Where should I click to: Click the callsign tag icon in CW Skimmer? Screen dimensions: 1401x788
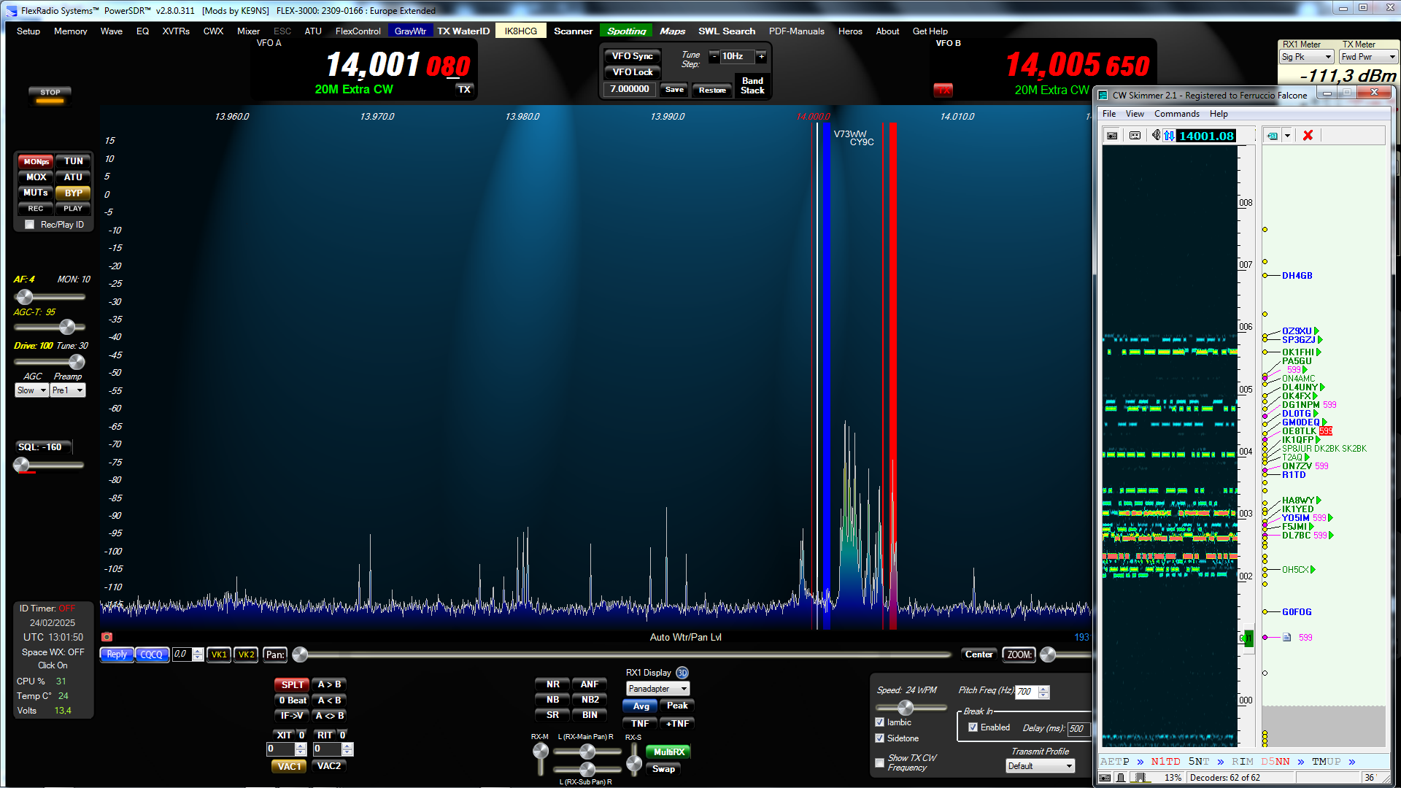coord(1273,136)
